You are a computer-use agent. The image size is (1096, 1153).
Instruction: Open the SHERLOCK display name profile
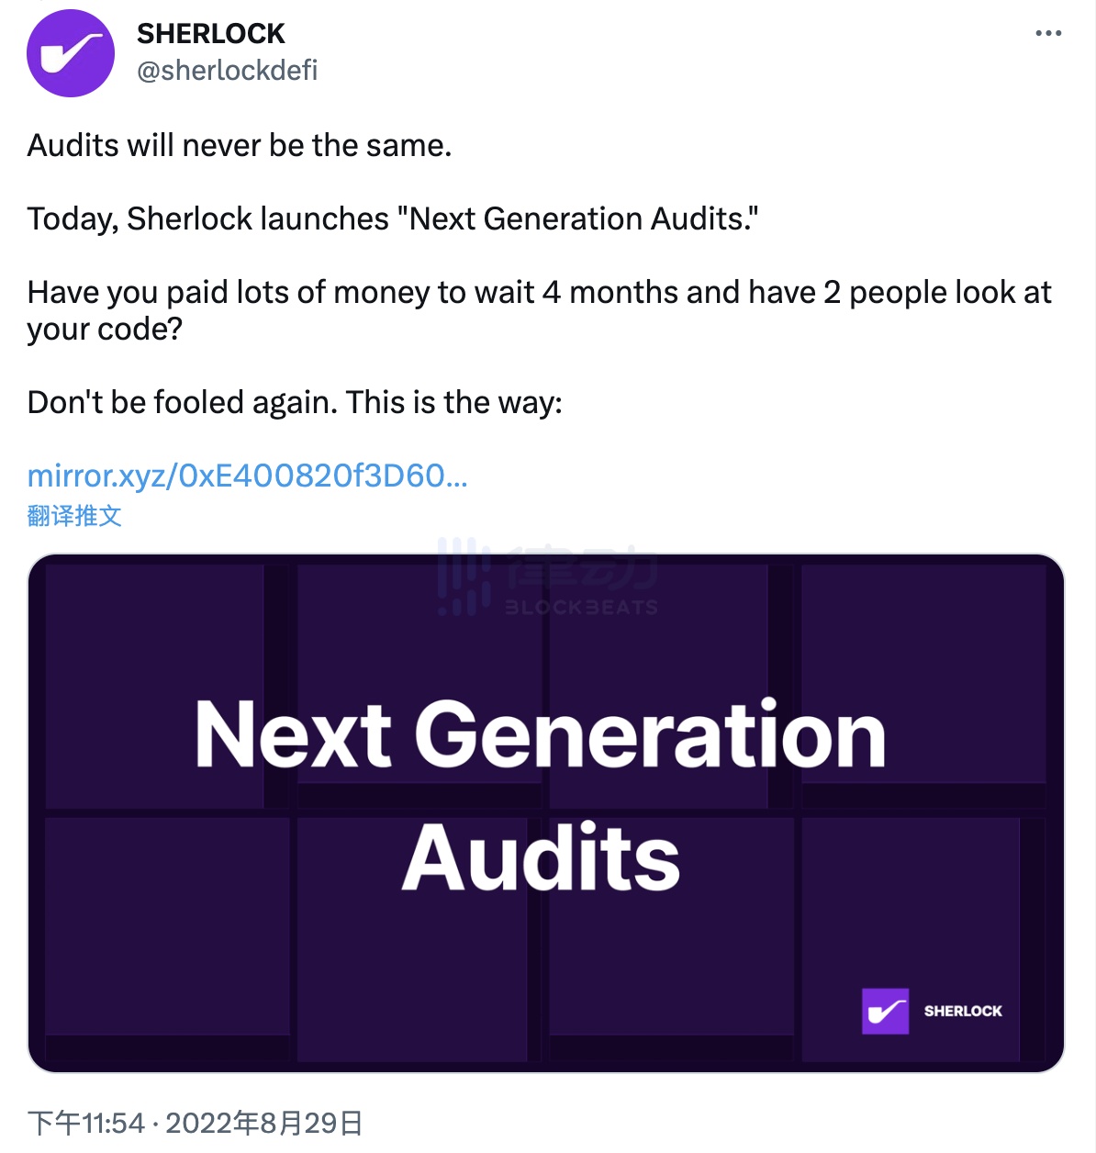[x=211, y=34]
